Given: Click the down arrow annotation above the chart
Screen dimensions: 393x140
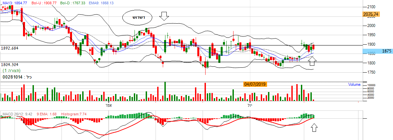Looking at the screenshot, I should coord(164,16).
